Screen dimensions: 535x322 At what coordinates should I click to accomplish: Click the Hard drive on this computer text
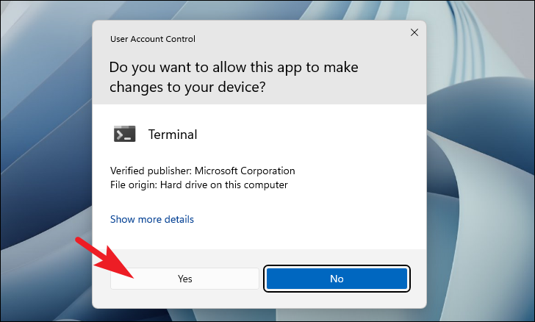pos(224,185)
